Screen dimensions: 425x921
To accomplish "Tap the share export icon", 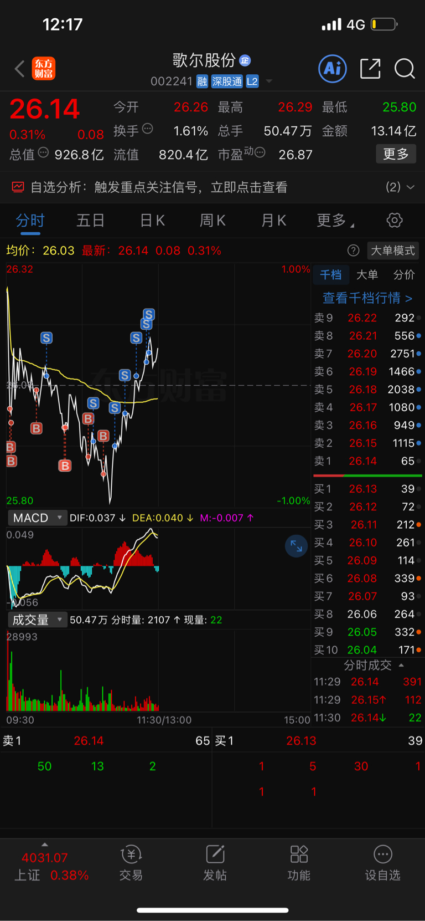I will coord(370,69).
